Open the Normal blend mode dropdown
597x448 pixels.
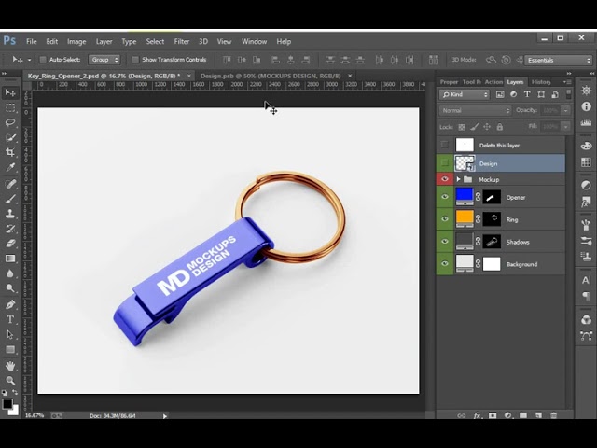click(x=475, y=110)
